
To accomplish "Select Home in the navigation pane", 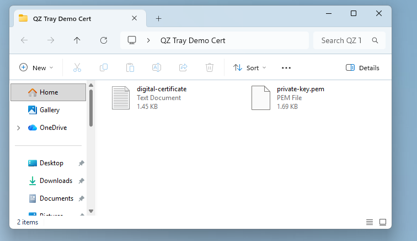I will tap(48, 92).
